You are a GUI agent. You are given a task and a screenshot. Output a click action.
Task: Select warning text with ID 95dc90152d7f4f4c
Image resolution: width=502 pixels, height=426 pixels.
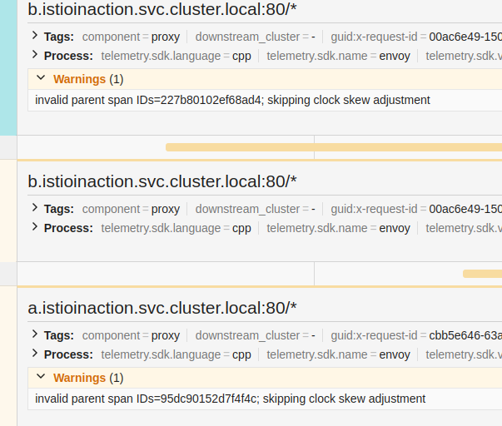[x=231, y=399]
